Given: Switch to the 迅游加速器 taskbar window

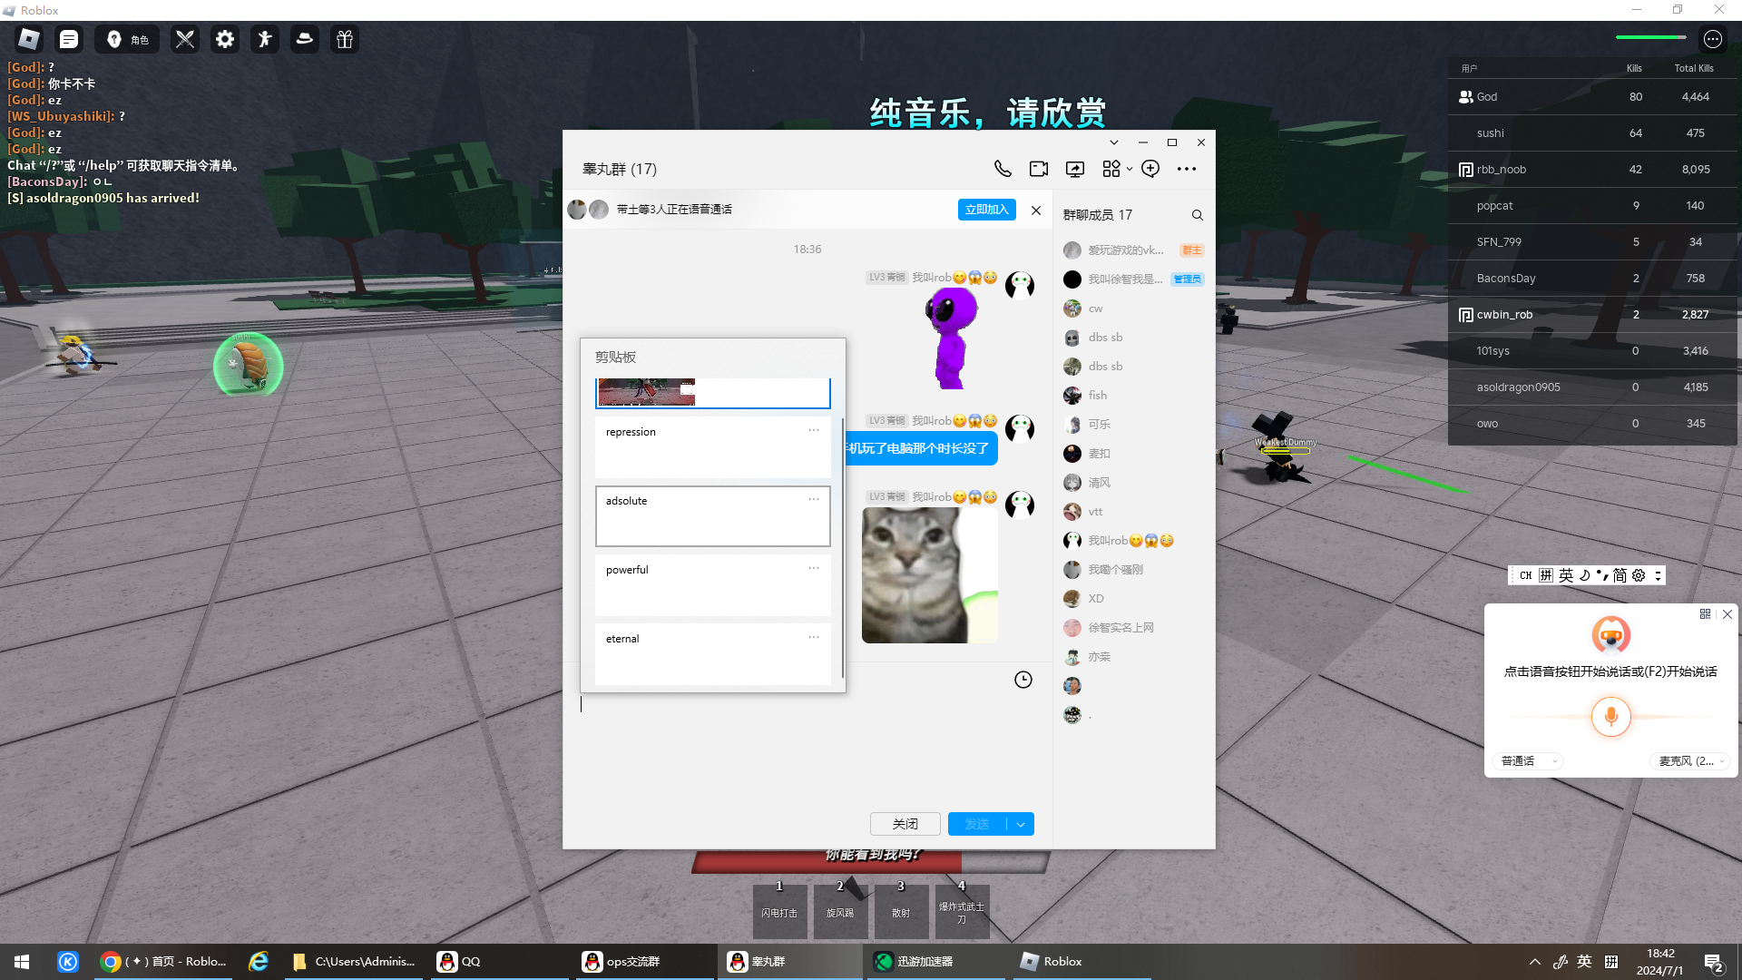Looking at the screenshot, I should (x=938, y=962).
